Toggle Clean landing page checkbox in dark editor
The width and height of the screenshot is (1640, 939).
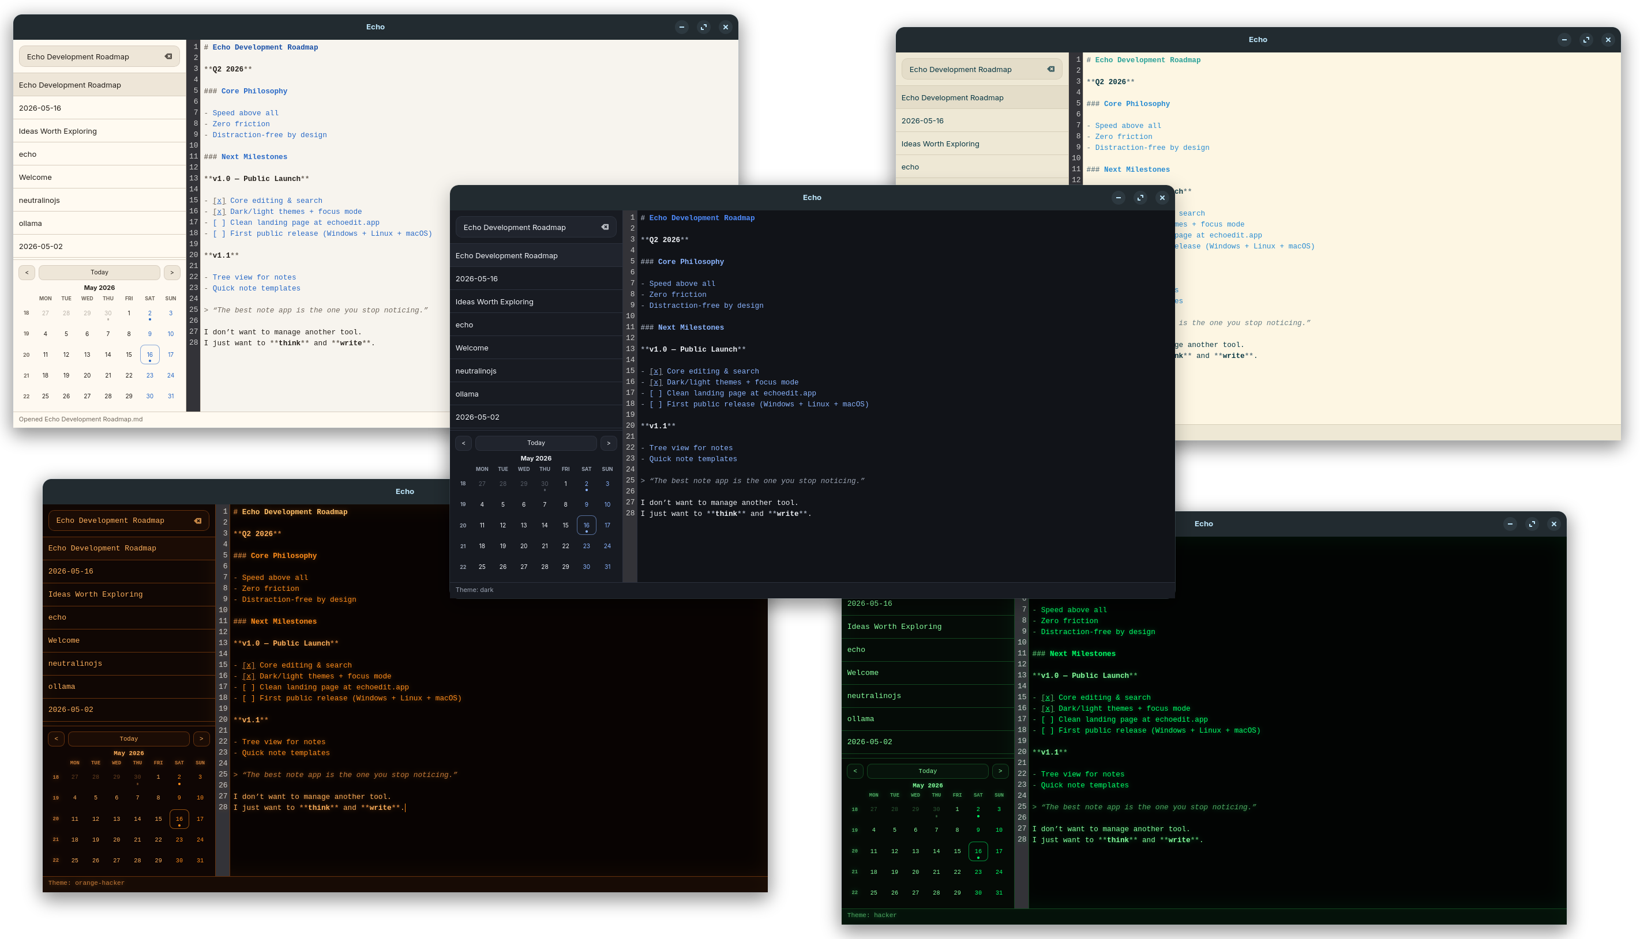[656, 393]
